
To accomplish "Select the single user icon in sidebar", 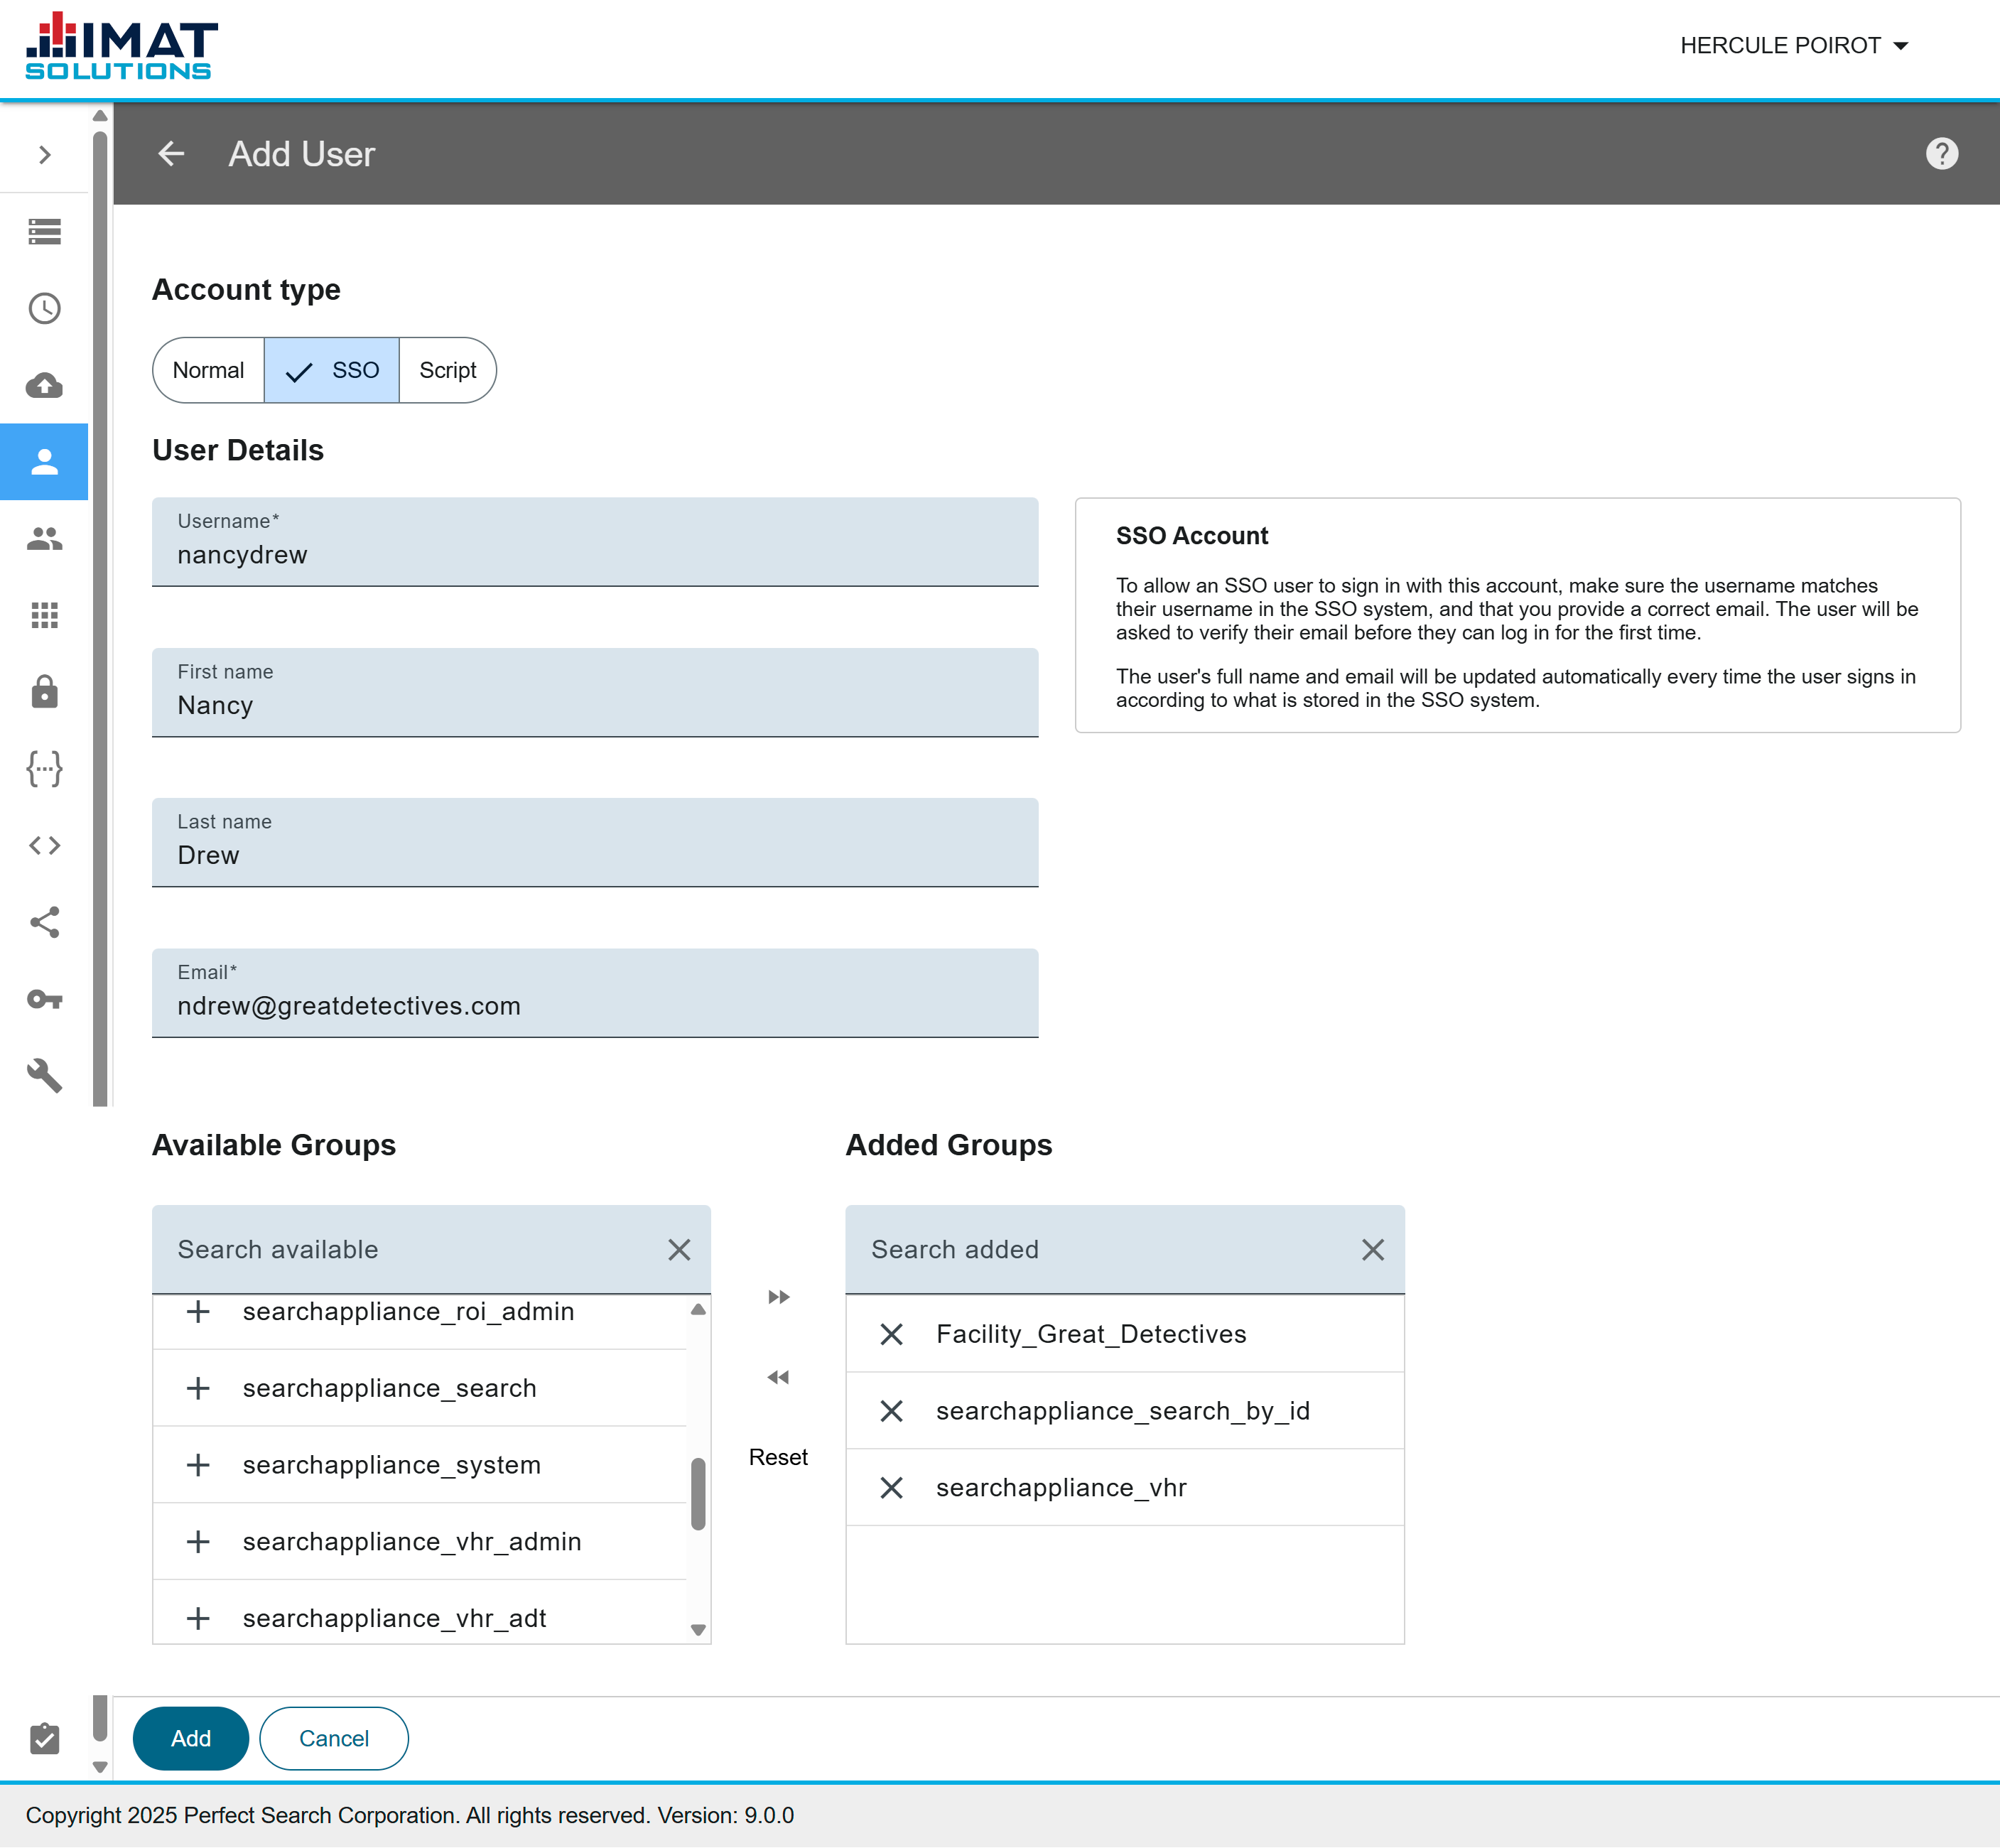I will click(44, 462).
